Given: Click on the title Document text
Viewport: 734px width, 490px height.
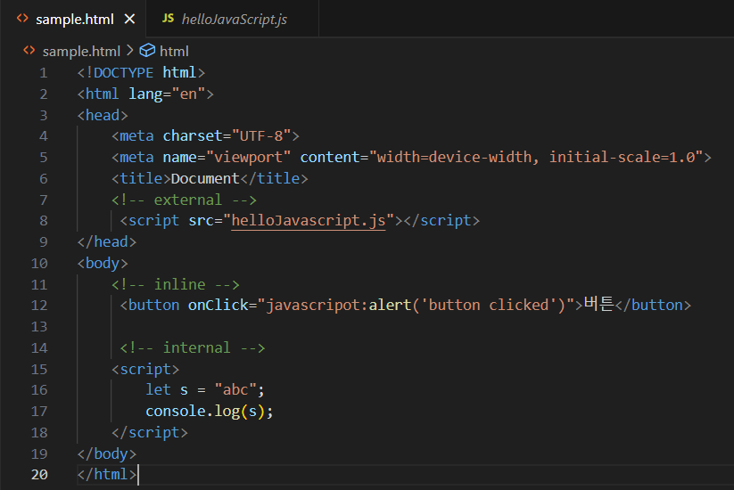Looking at the screenshot, I should click(x=205, y=178).
